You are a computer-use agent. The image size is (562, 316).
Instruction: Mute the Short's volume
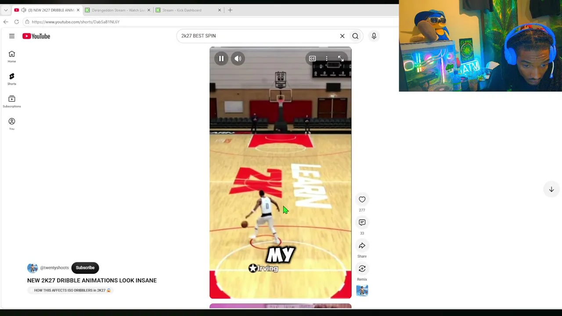coord(238,58)
